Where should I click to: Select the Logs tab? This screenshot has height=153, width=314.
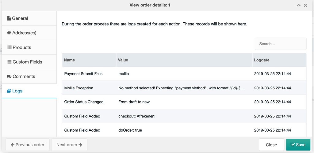coord(29,91)
